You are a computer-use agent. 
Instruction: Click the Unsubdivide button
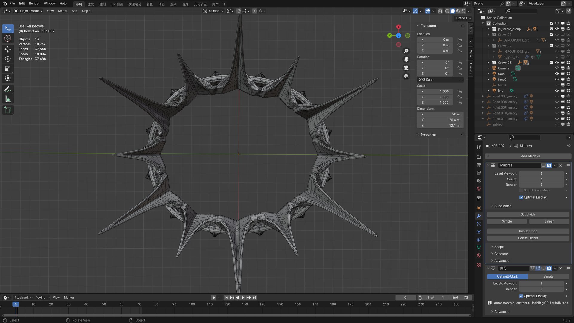528,231
